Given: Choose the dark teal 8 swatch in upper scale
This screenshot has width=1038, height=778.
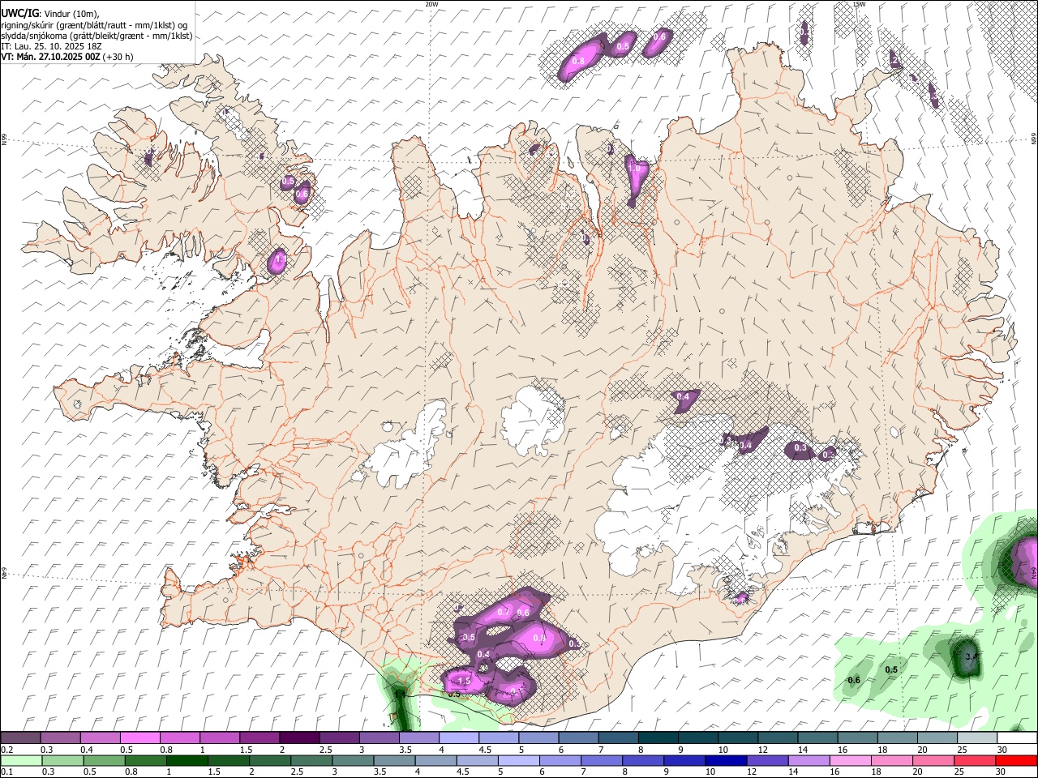Looking at the screenshot, I should point(658,738).
